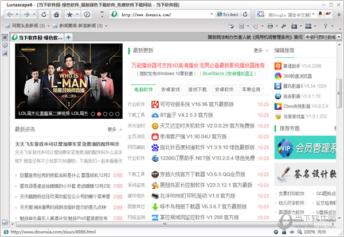Click the status bar eye icon
This screenshot has height=237, width=344.
292,232
